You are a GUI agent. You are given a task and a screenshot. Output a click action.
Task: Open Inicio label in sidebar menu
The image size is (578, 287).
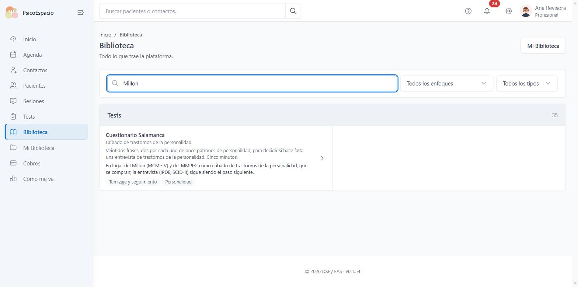tap(29, 39)
